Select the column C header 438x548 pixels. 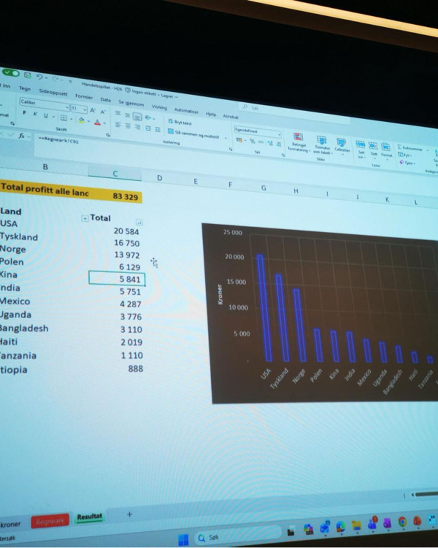tap(115, 173)
